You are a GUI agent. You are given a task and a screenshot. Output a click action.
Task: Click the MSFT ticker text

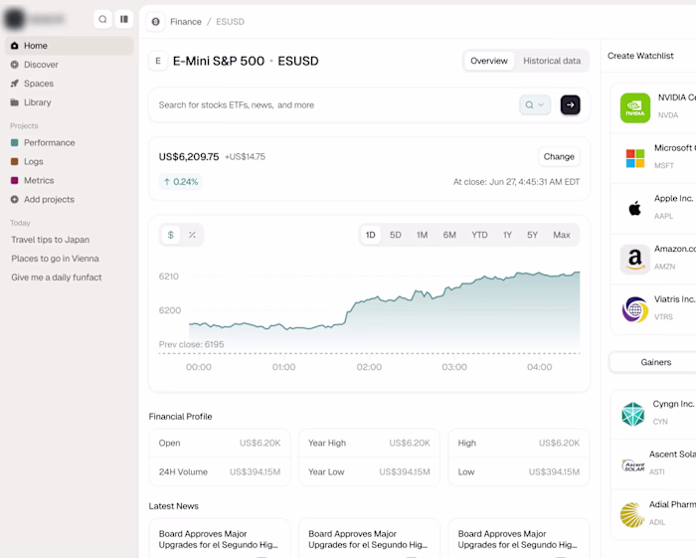pos(664,165)
